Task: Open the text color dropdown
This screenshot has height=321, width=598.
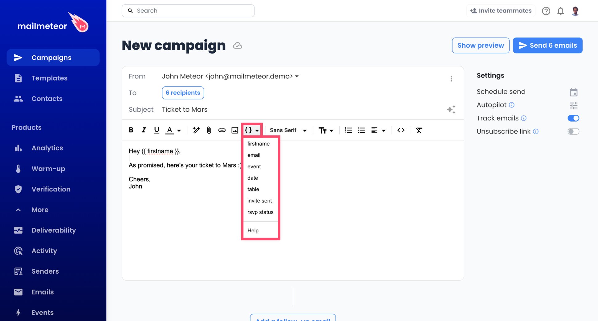Action: tap(173, 130)
